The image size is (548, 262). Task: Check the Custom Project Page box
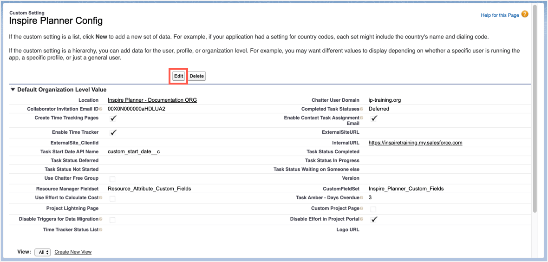point(373,209)
